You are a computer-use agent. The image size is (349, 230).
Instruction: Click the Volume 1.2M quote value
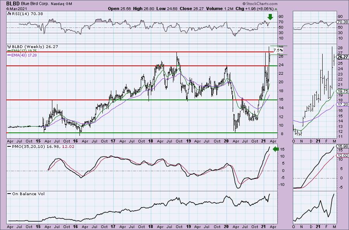(x=220, y=9)
